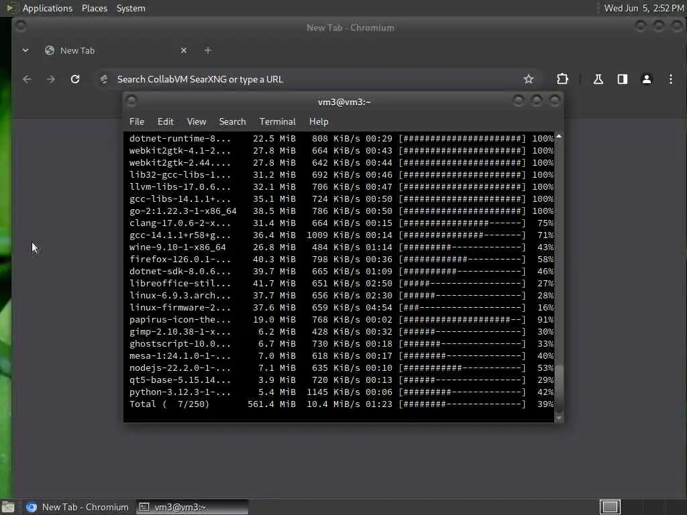
Task: Click the terminal scrollbar down arrow
Action: tap(559, 418)
